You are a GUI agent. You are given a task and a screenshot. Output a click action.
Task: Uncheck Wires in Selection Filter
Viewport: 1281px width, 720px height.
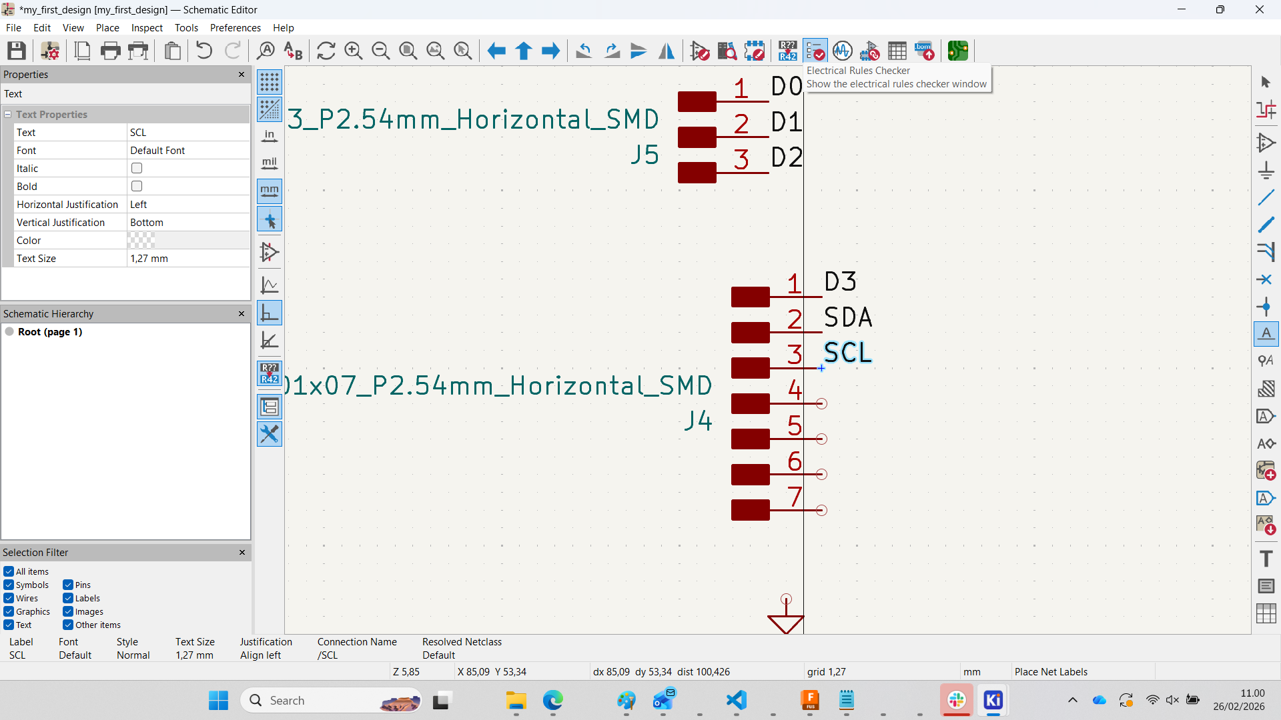(x=9, y=599)
